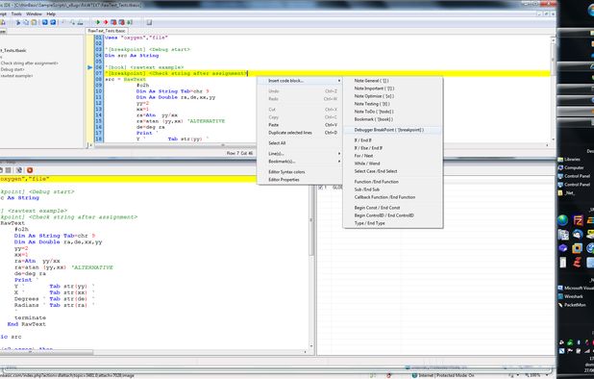
Task: Choose Duplicate selected lines
Action: click(x=300, y=133)
